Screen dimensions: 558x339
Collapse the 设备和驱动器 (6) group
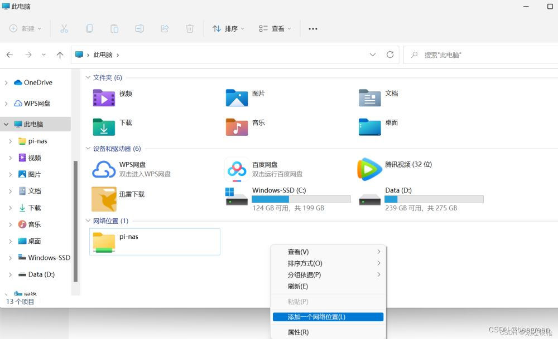pyautogui.click(x=88, y=149)
